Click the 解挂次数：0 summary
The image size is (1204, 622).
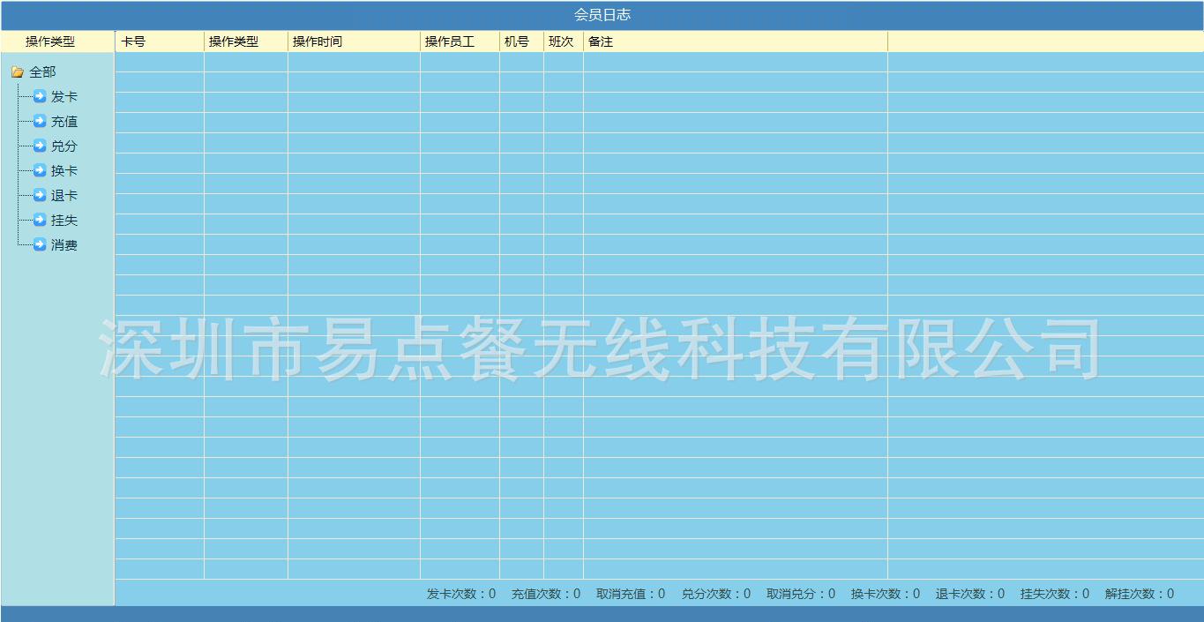[1140, 594]
